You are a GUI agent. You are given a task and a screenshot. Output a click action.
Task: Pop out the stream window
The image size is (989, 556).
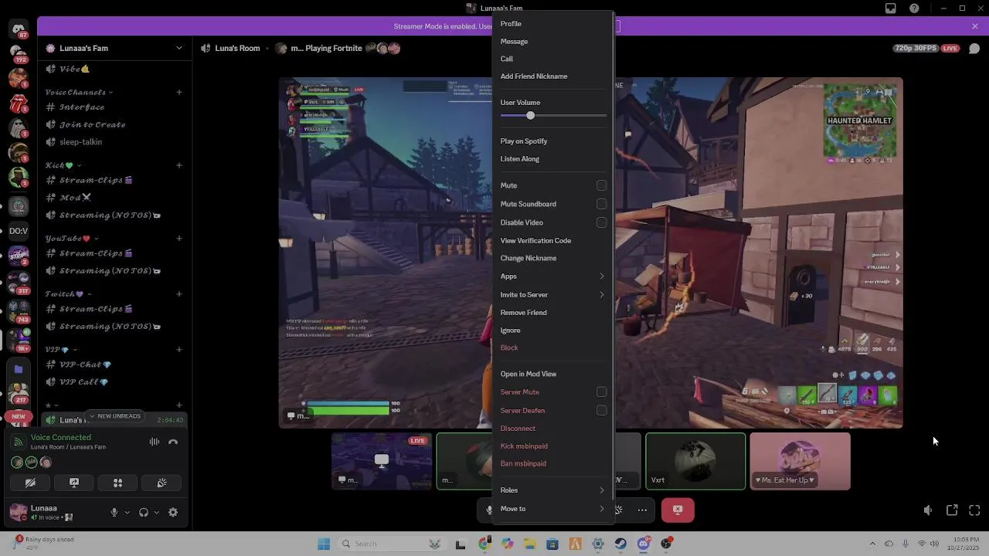(952, 510)
